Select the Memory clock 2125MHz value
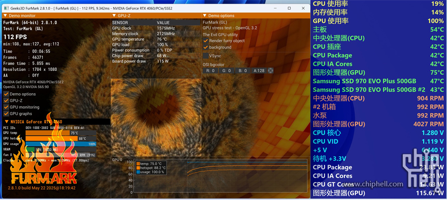 [x=166, y=34]
